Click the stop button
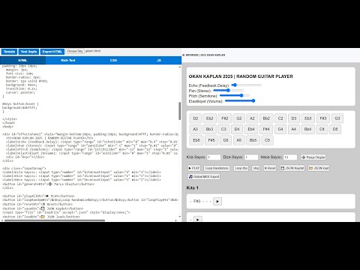Screen dimensions: 360x270 point(256,168)
